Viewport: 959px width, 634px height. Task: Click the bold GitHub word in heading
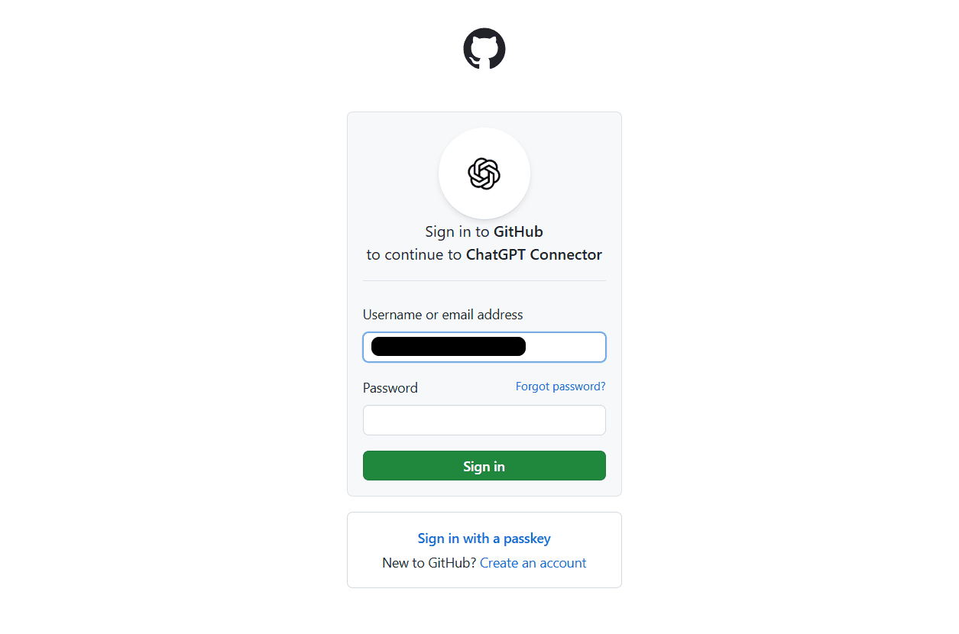[x=518, y=231]
